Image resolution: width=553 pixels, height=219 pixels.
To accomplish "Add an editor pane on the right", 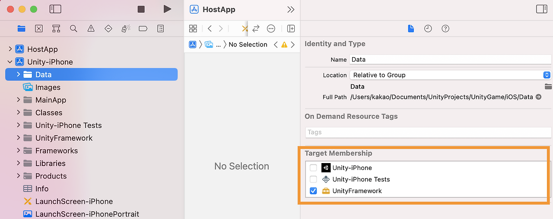I will point(291,28).
